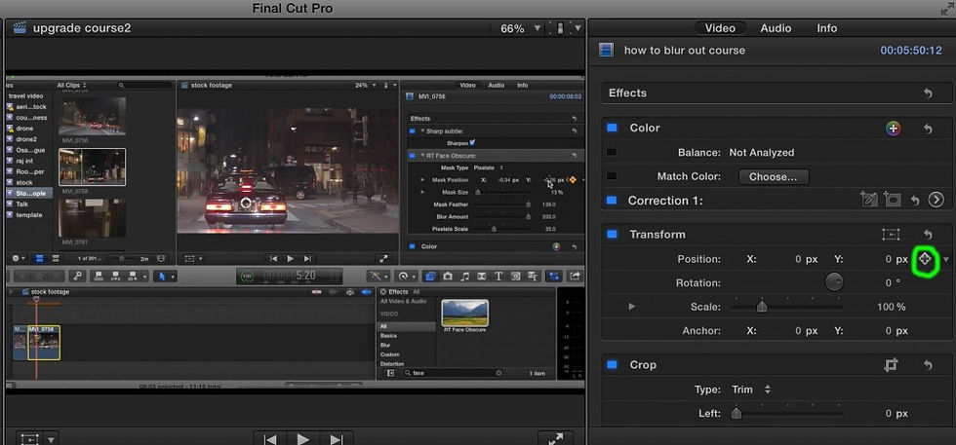Collapse the RT Face Obscure effect triangle
This screenshot has height=445, width=956.
click(x=422, y=156)
